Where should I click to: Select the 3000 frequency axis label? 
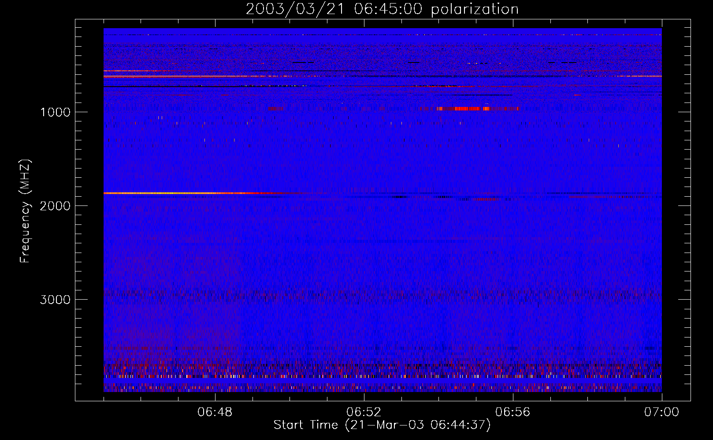(x=55, y=300)
